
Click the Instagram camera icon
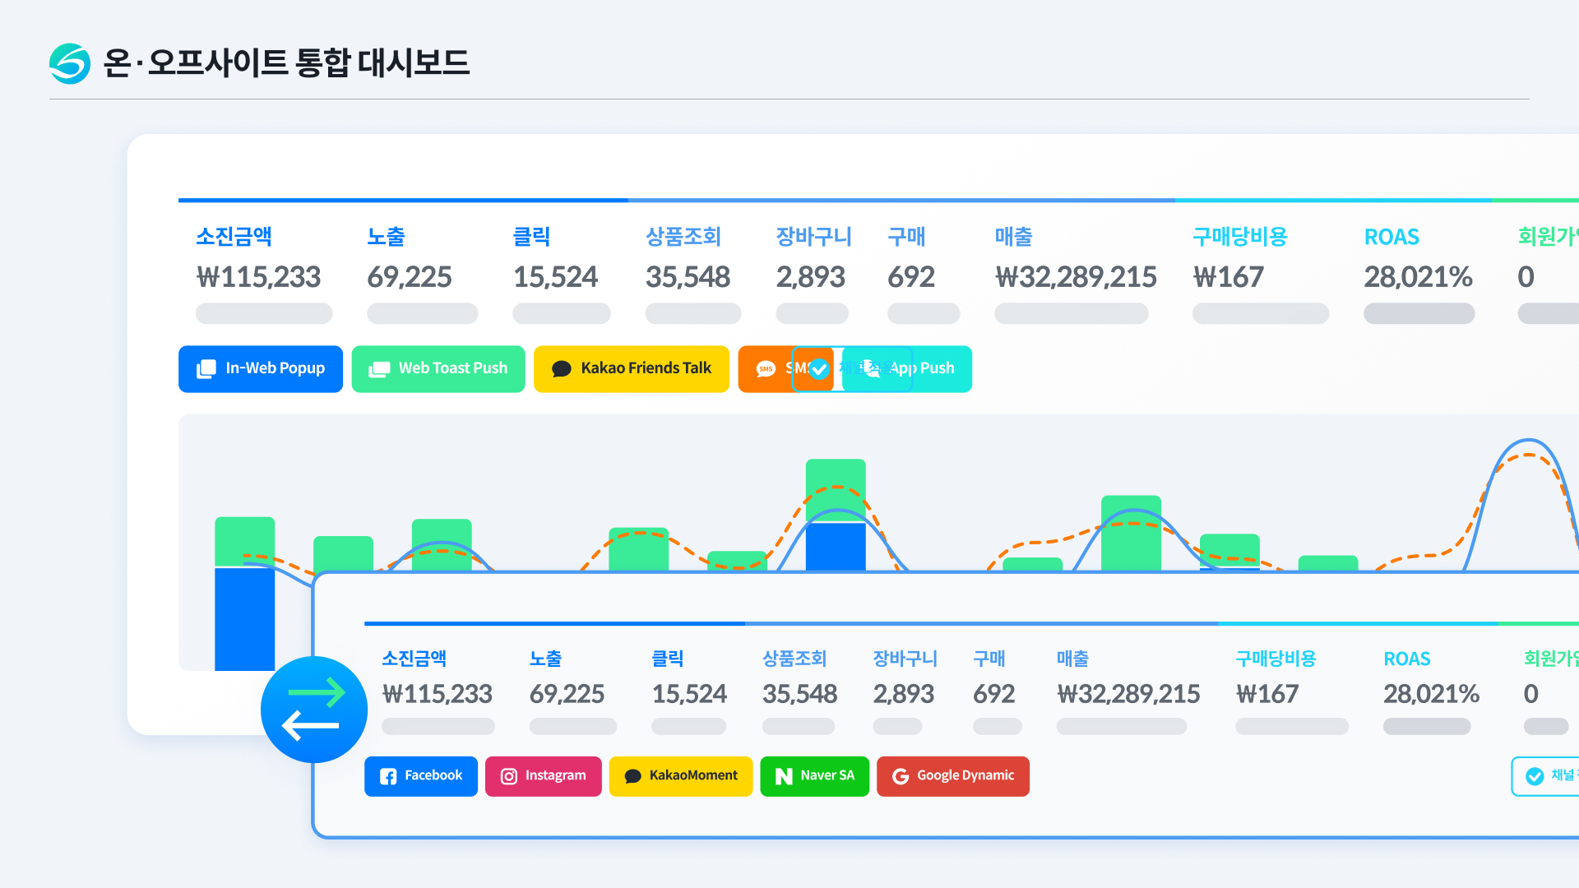pos(509,776)
